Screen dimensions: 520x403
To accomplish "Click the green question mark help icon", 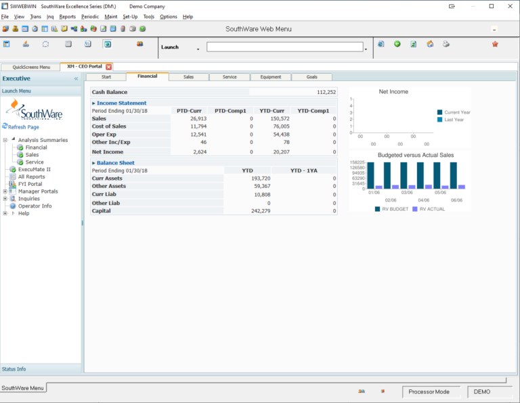I will tap(143, 29).
